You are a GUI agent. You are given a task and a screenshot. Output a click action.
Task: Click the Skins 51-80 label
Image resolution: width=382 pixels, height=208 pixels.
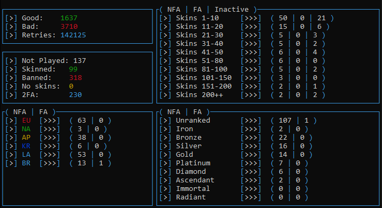(x=200, y=60)
